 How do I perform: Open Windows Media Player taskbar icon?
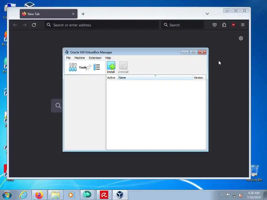[x=71, y=195]
